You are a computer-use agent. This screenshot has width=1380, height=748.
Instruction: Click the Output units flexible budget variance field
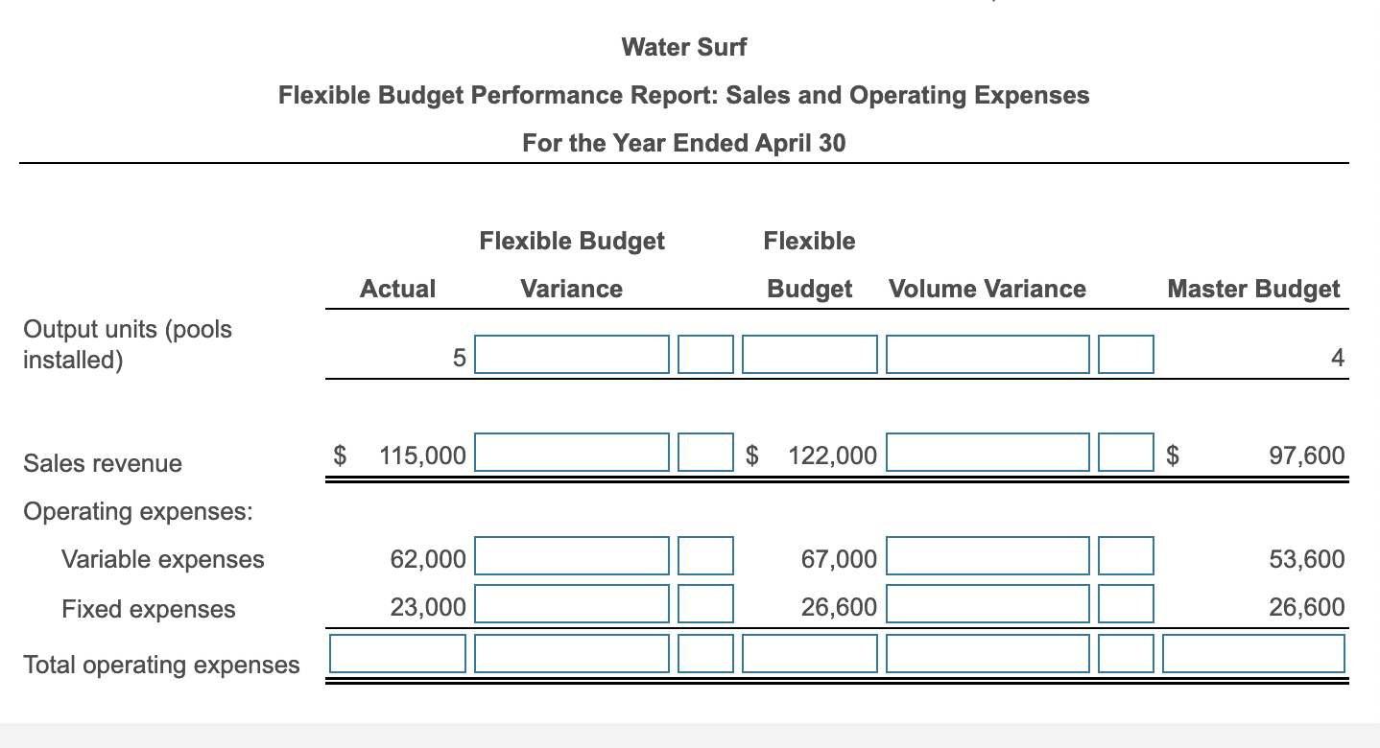tap(572, 354)
